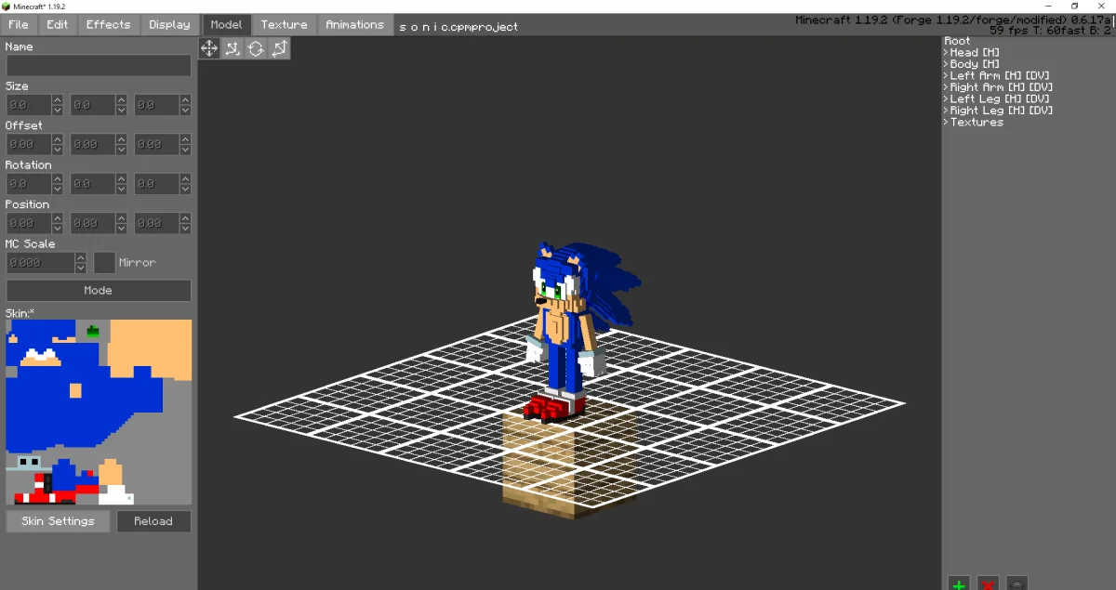Expand the Textures tree node arrow
Image resolution: width=1116 pixels, height=590 pixels.
coord(947,123)
